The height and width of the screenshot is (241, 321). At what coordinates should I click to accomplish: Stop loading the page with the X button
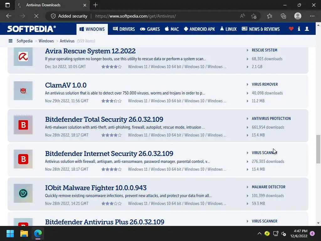click(x=36, y=16)
